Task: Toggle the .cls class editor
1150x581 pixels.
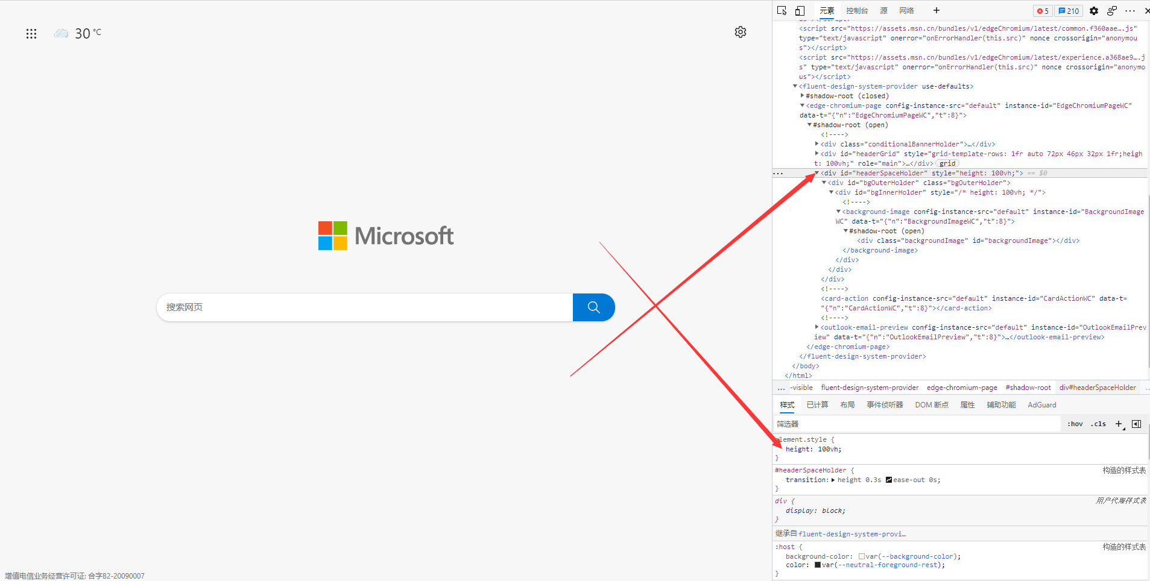Action: pos(1099,424)
